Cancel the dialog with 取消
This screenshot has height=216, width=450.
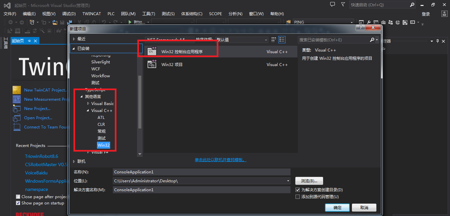pyautogui.click(x=364, y=208)
